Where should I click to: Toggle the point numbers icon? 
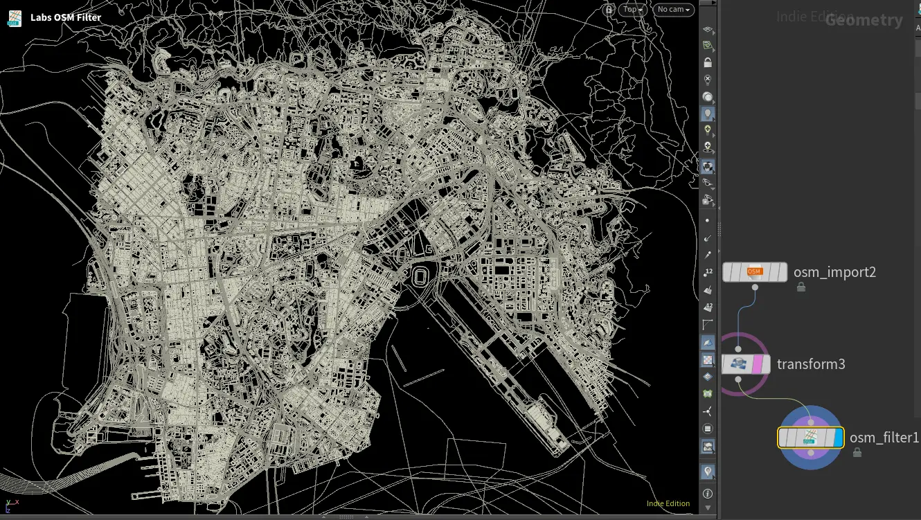pyautogui.click(x=707, y=272)
